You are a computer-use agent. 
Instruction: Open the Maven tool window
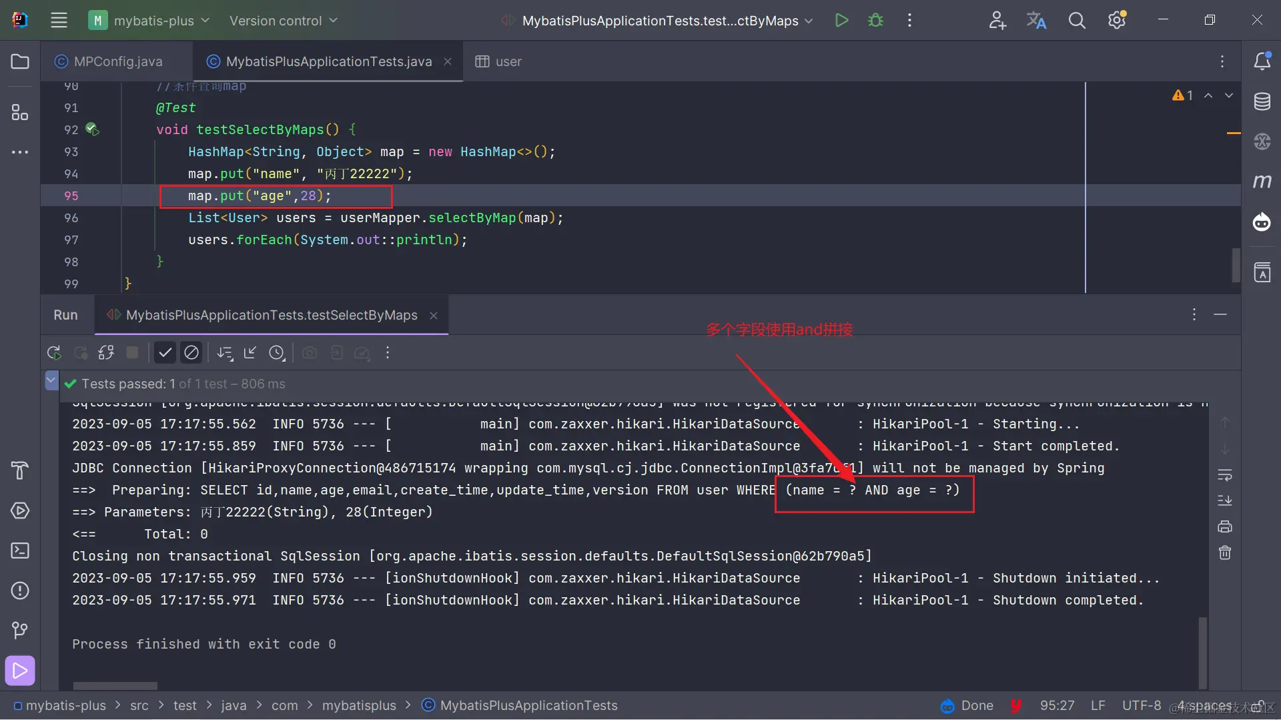[x=1262, y=181]
